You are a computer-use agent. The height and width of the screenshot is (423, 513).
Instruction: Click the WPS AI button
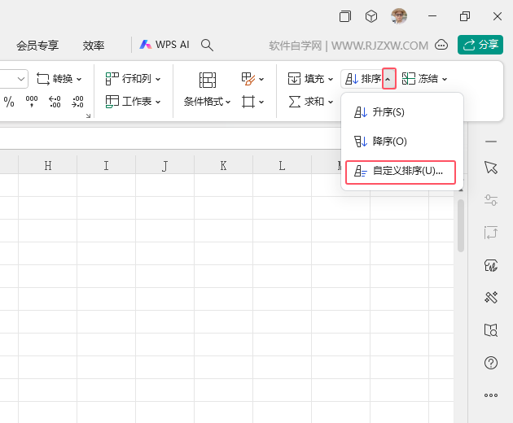(x=164, y=45)
